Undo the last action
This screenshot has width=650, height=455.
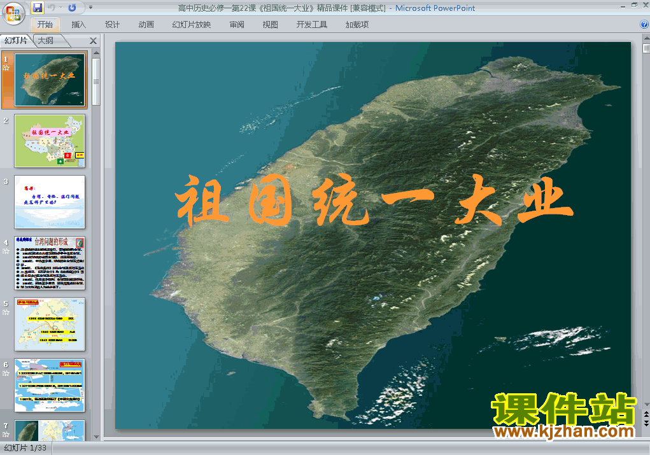(x=52, y=8)
